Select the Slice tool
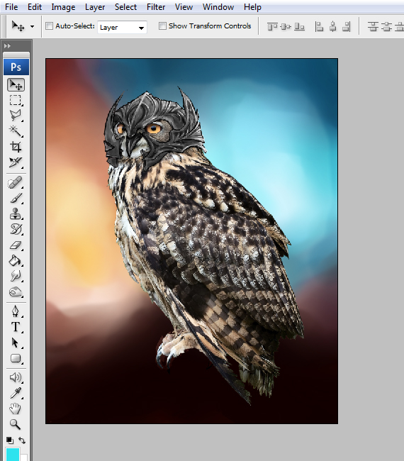This screenshot has height=461, width=404. click(x=16, y=162)
